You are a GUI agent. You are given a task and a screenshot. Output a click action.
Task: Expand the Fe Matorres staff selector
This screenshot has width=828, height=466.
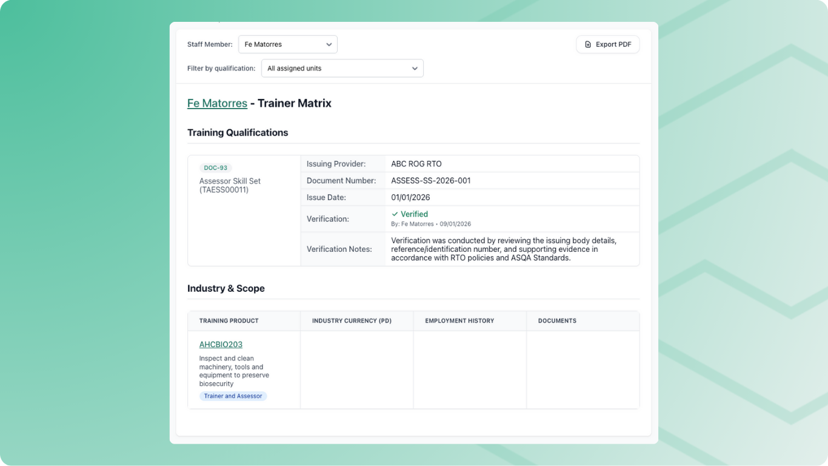(x=287, y=44)
